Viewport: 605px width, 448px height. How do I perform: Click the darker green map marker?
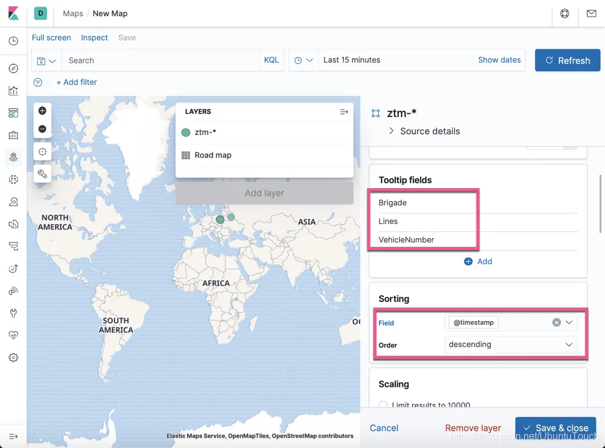(220, 220)
